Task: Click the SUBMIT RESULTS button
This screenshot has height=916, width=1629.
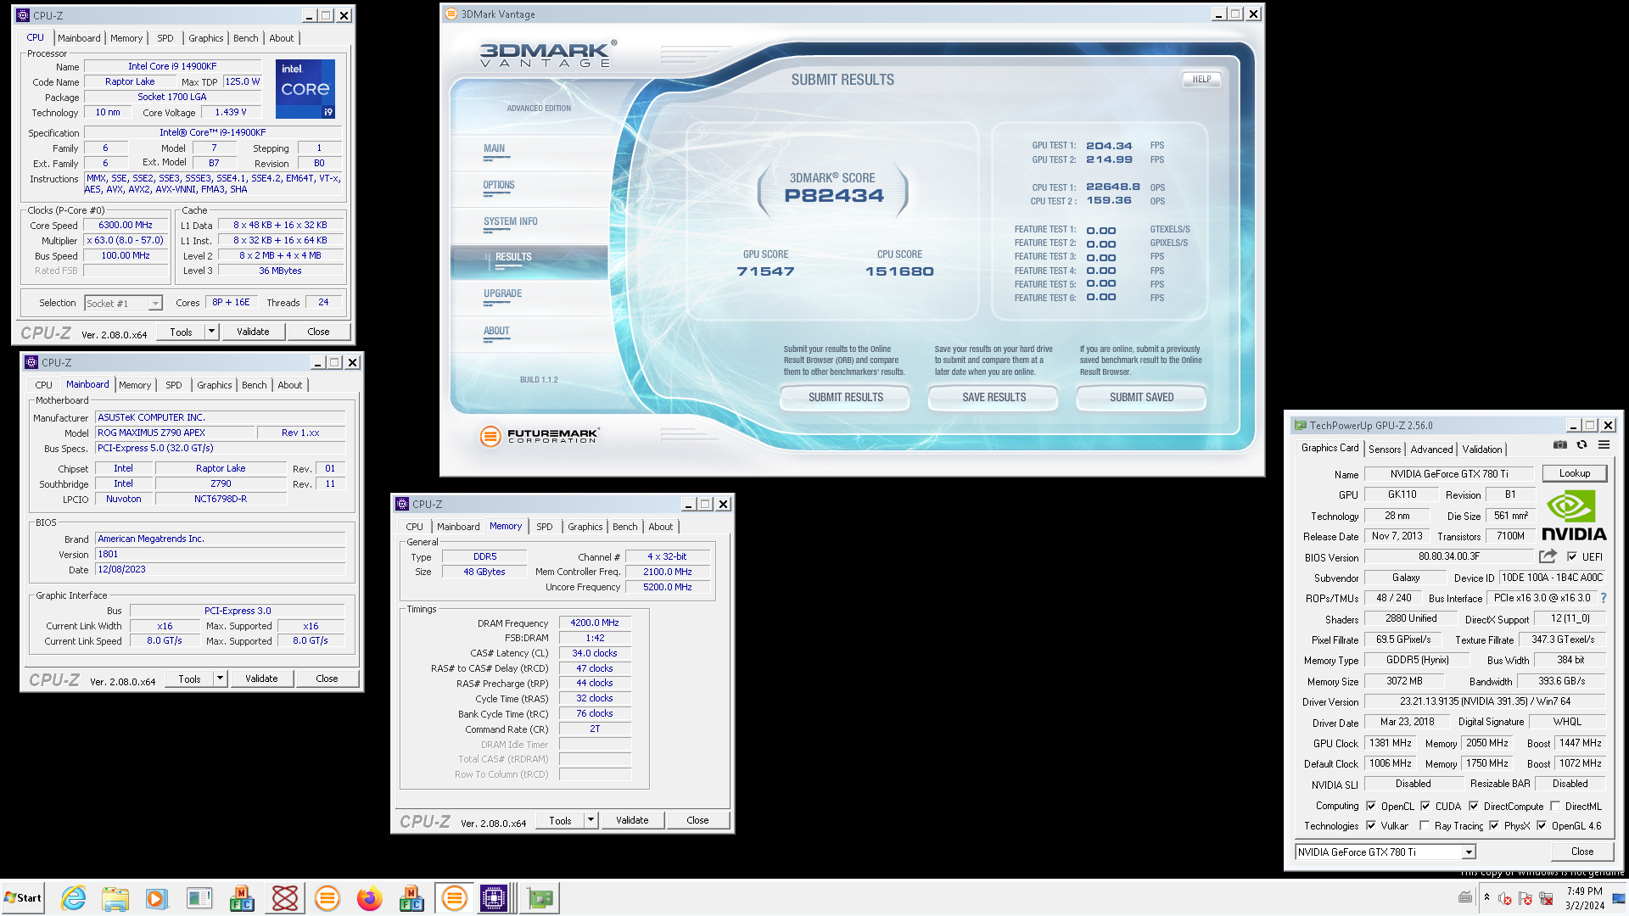Action: click(x=845, y=397)
